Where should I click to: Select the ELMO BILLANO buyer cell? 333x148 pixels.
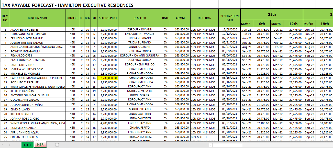pyautogui.click(x=38, y=109)
